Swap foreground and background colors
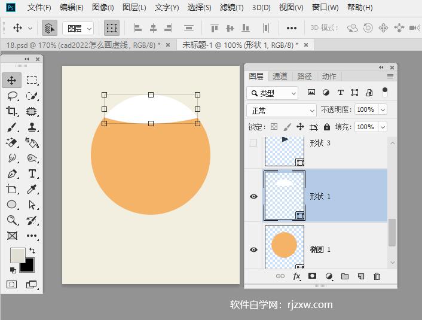This screenshot has width=422, height=320. [32, 250]
